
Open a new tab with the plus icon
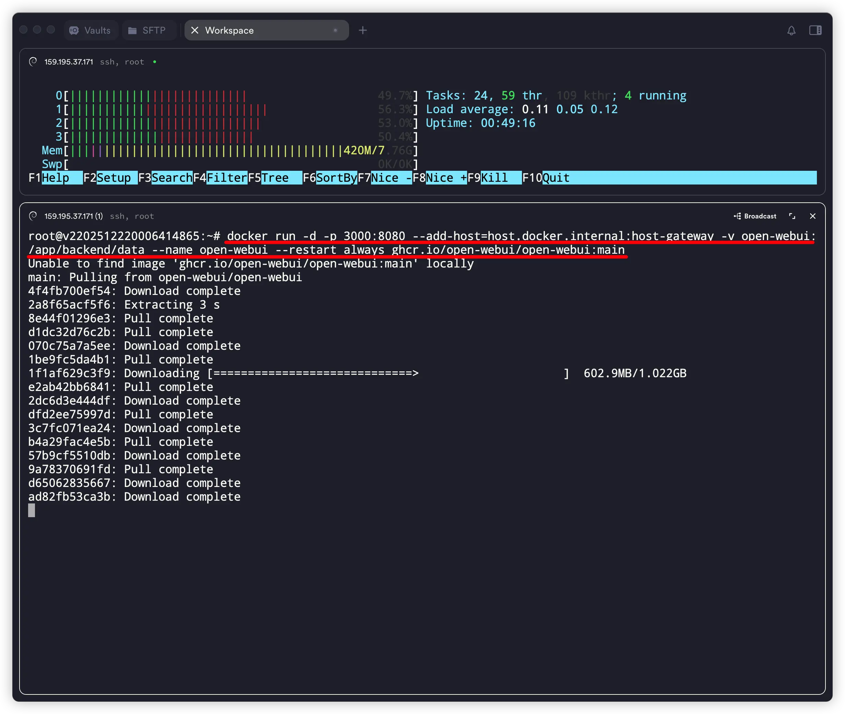(362, 30)
